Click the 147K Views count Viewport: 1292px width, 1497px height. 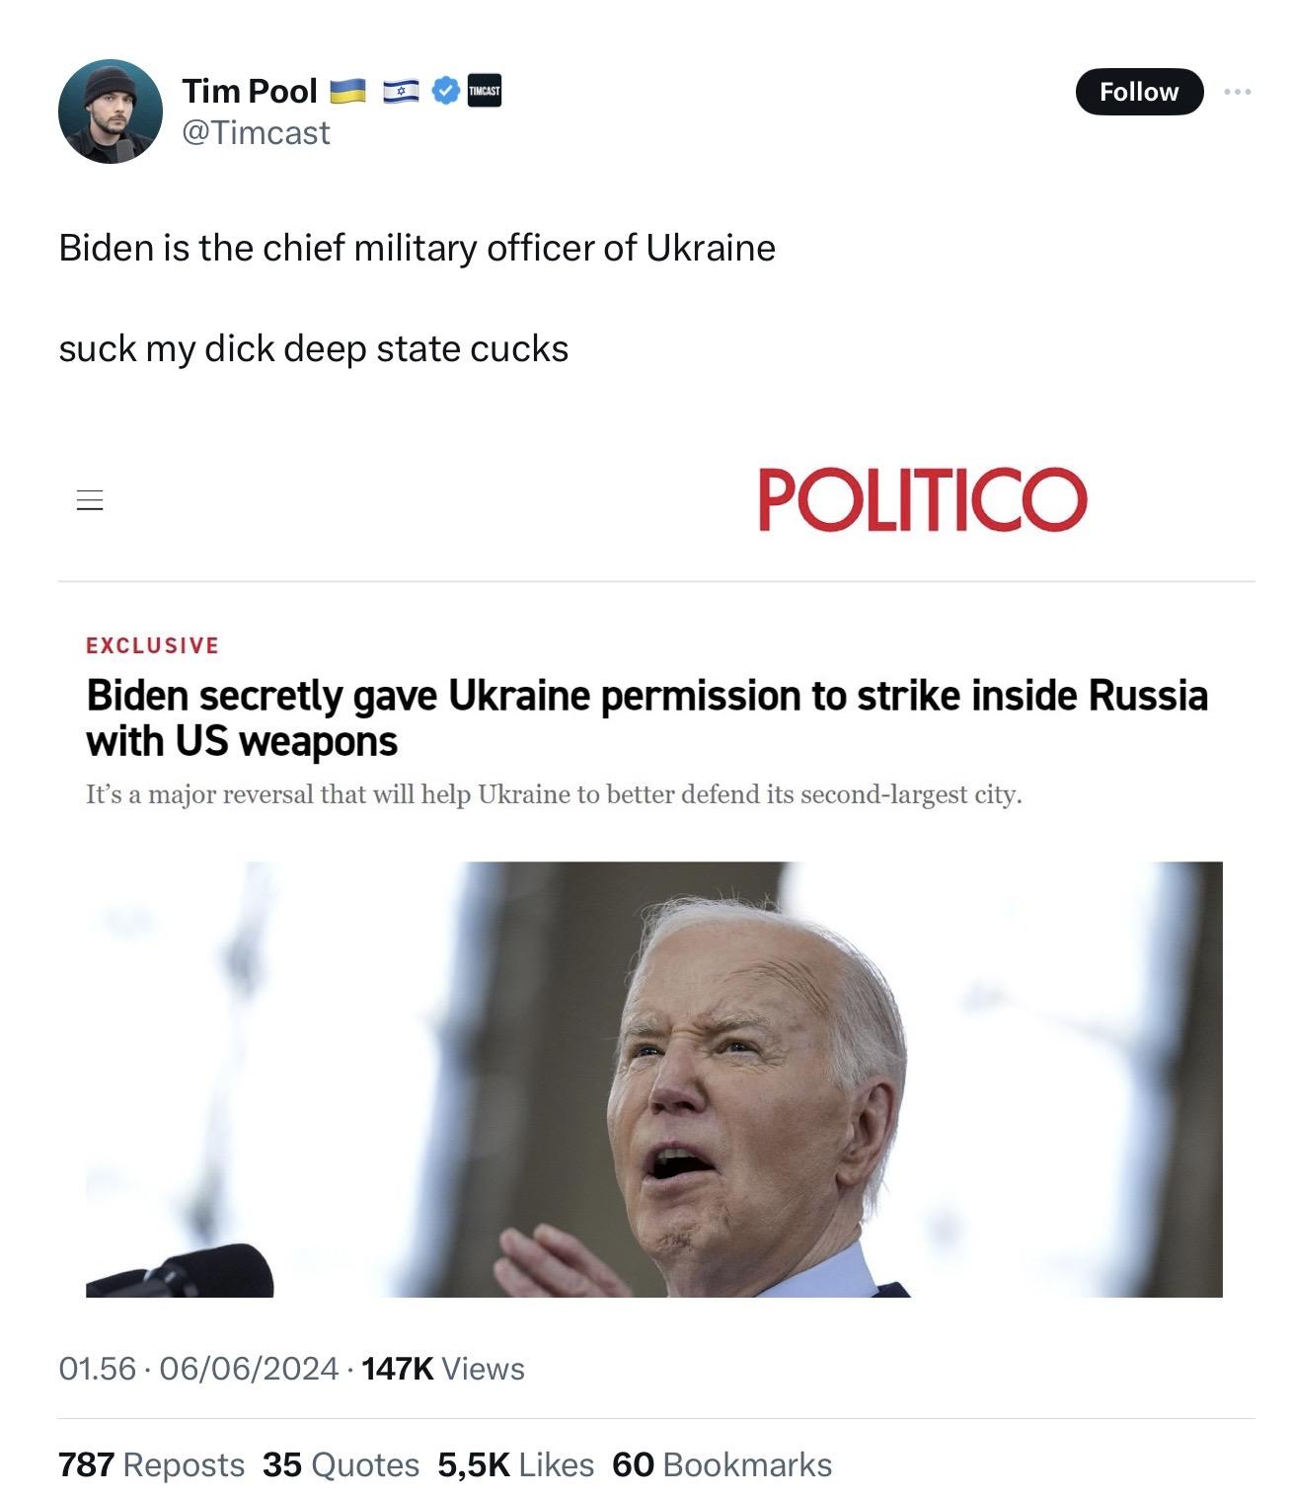click(443, 1369)
